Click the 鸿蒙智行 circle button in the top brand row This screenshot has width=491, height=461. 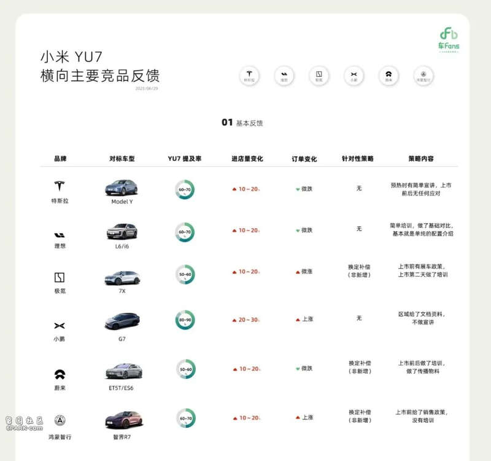[423, 76]
